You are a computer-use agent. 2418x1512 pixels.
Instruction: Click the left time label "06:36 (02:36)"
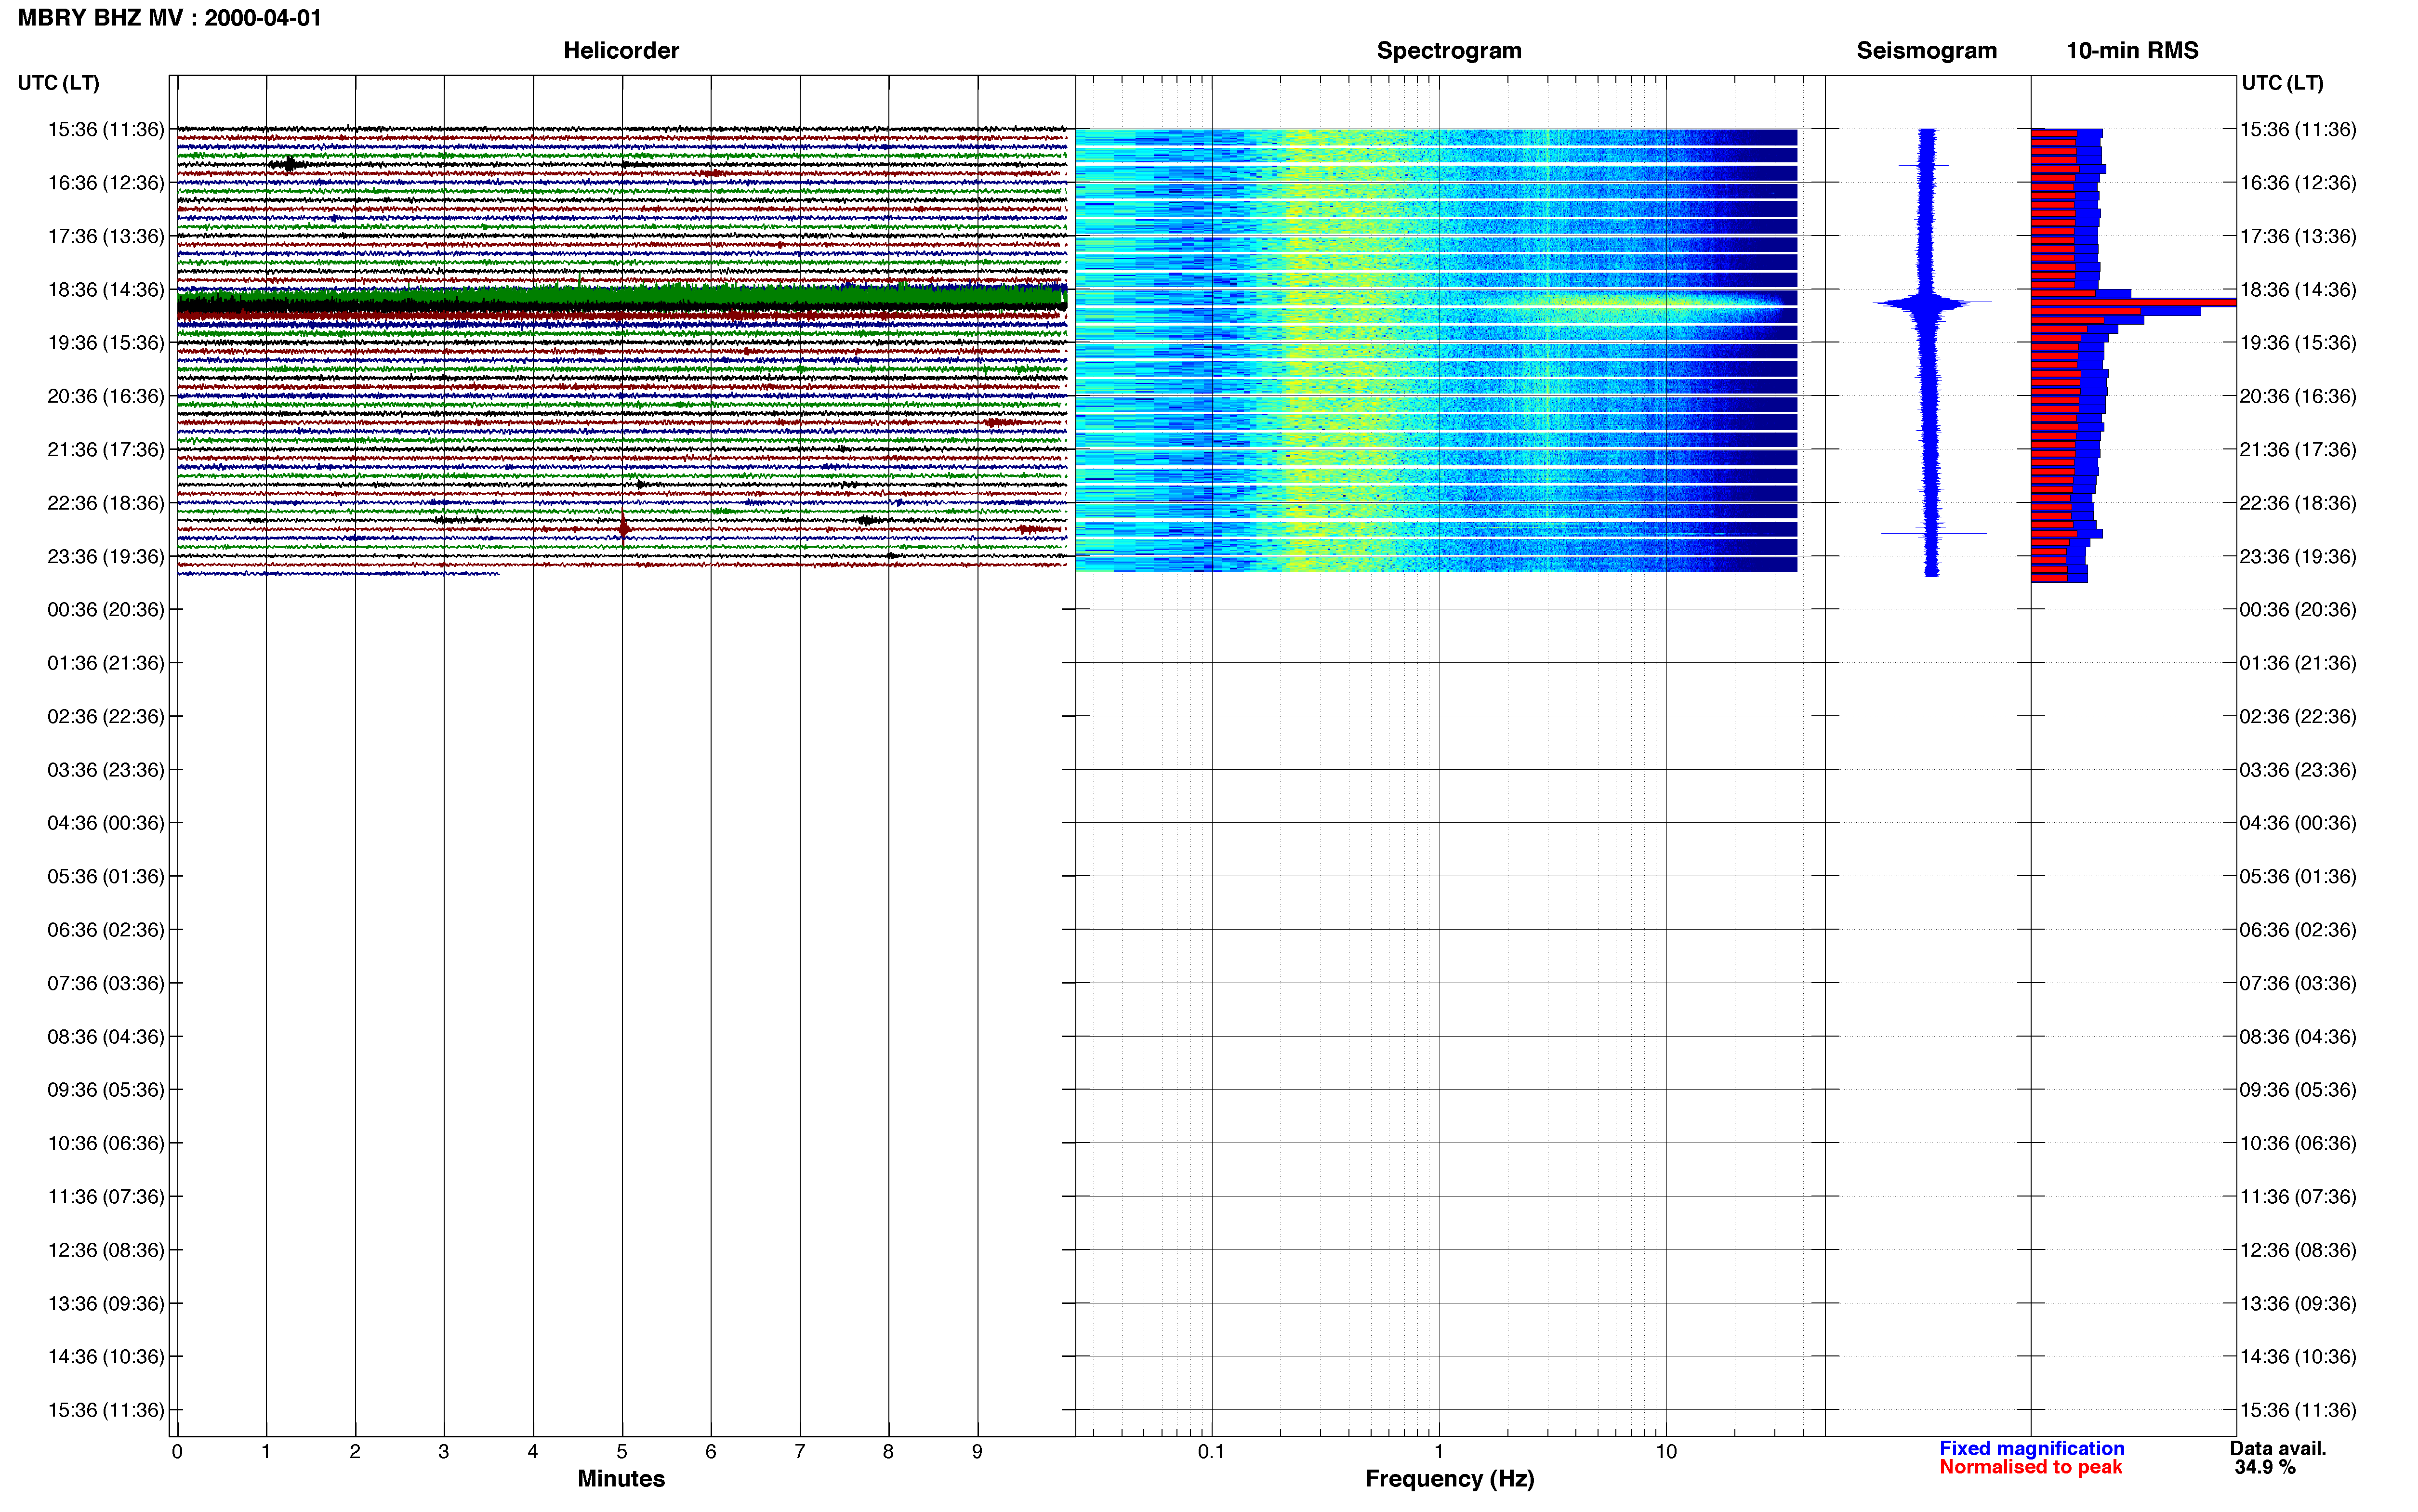[106, 930]
